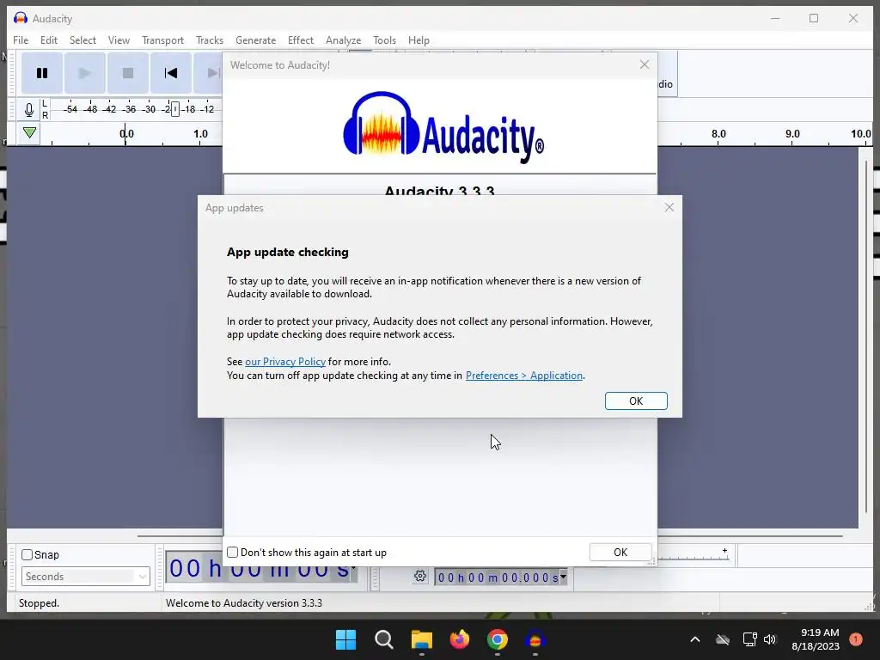Open the Select menu

(x=83, y=40)
